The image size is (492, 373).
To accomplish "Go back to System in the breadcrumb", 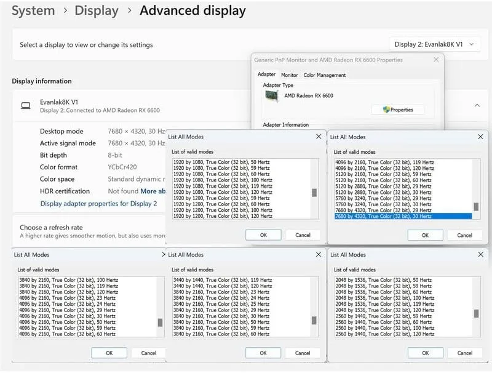I will tap(33, 10).
